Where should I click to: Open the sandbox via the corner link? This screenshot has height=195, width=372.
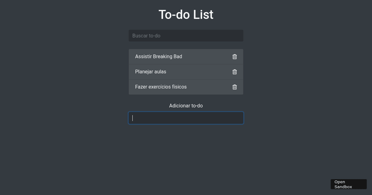click(348, 184)
